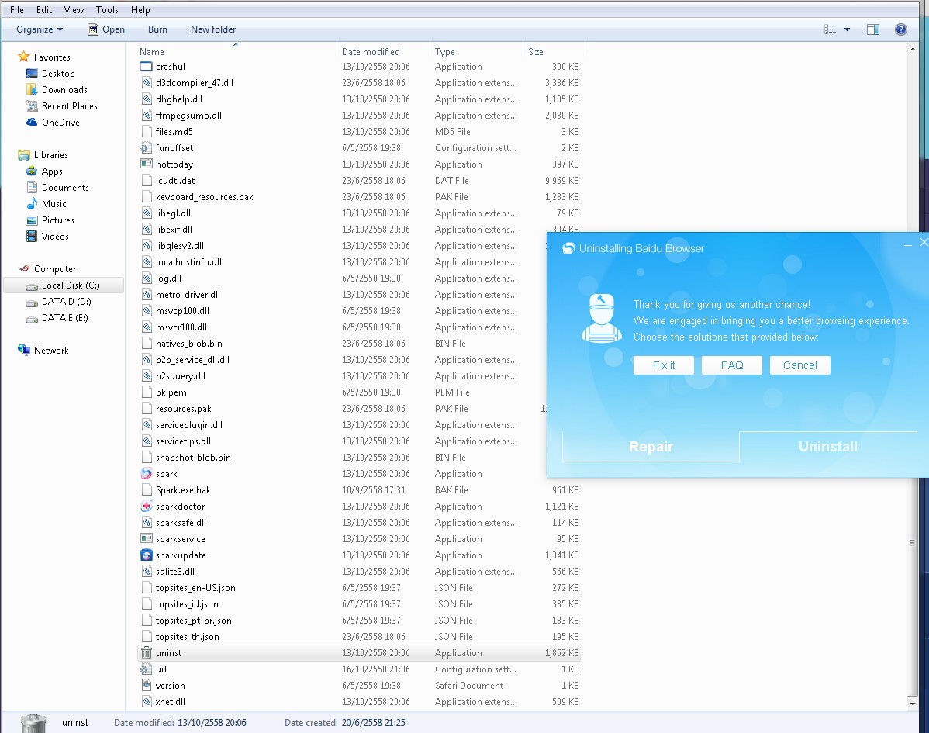Select the sparkupdate application icon

[147, 555]
